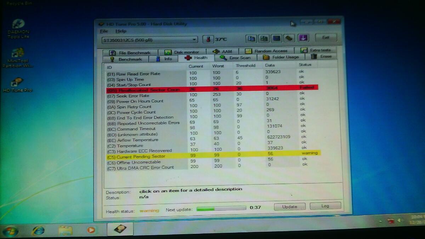Select the Spin Up Time row
The width and height of the screenshot is (425, 239).
click(212, 79)
